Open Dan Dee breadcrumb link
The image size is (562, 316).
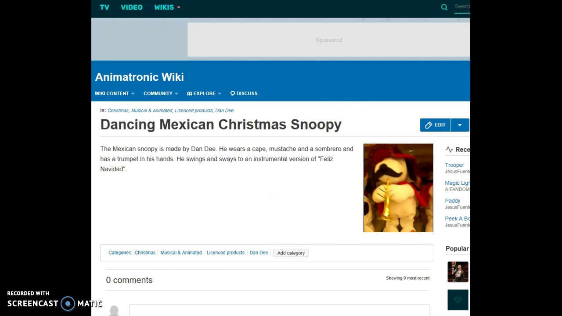coord(224,111)
